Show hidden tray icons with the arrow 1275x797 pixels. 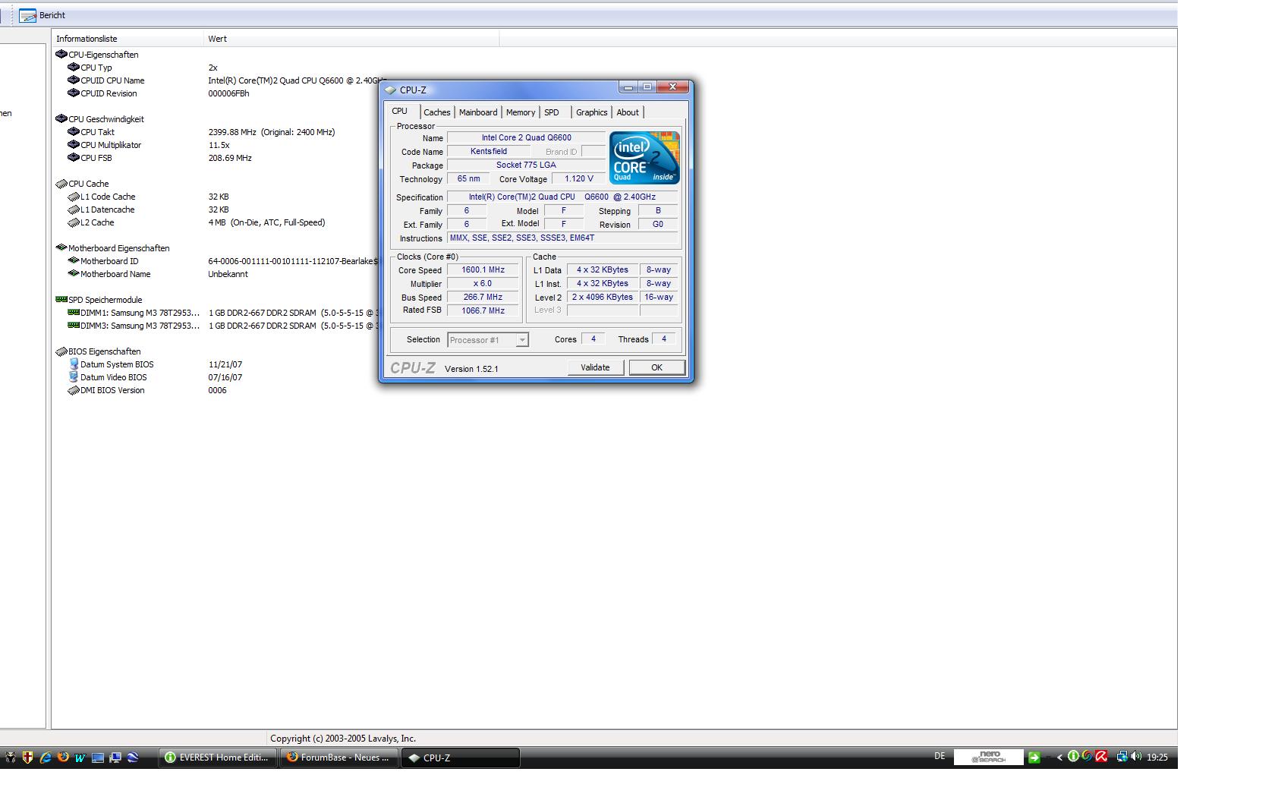coord(1059,757)
